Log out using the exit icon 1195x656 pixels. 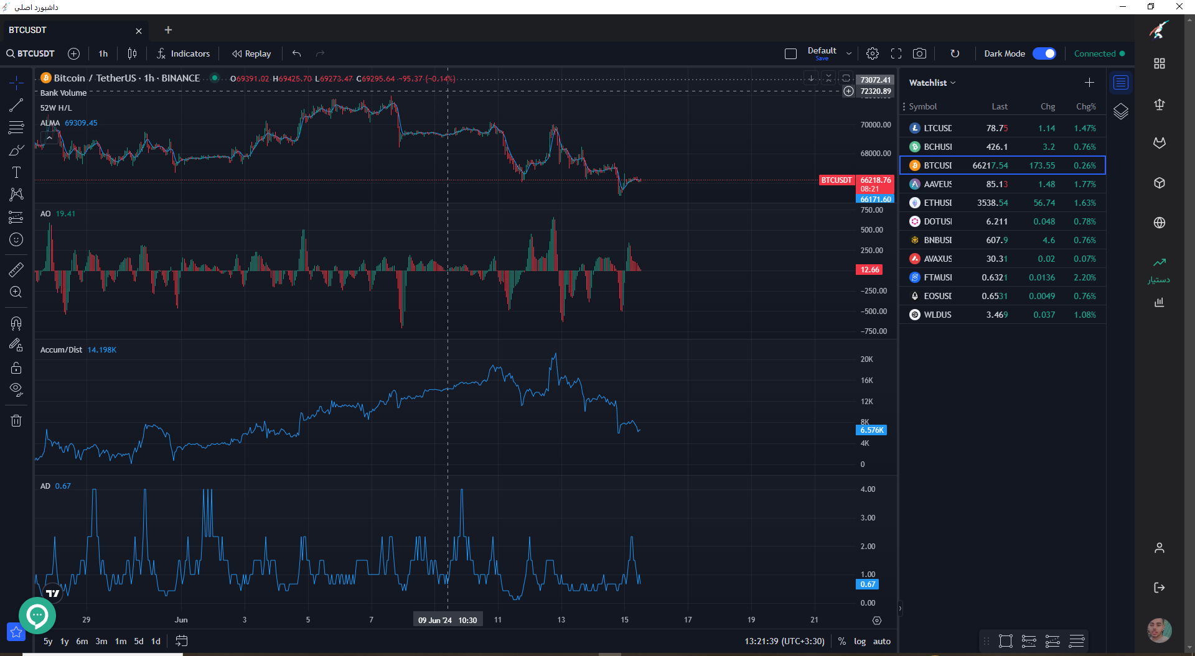1160,588
